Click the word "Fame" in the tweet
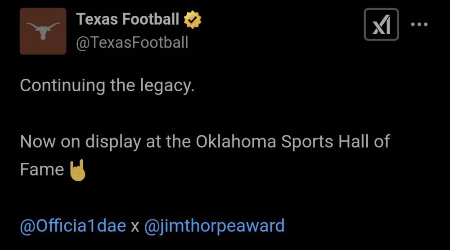 42,170
